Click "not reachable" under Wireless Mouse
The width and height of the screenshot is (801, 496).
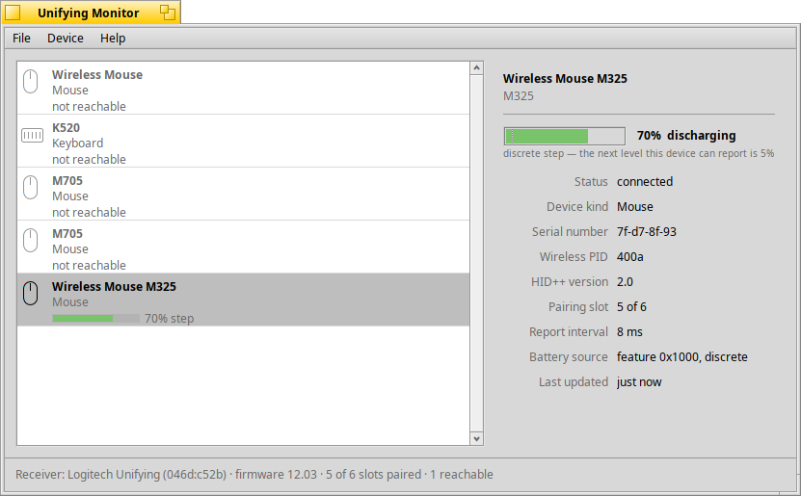pos(89,106)
